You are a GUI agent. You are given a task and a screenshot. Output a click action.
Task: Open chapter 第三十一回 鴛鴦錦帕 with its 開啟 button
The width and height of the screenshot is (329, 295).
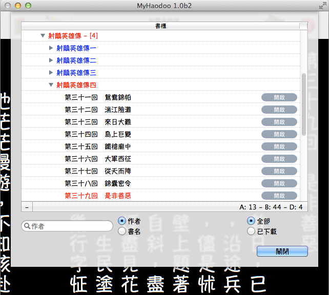click(279, 97)
